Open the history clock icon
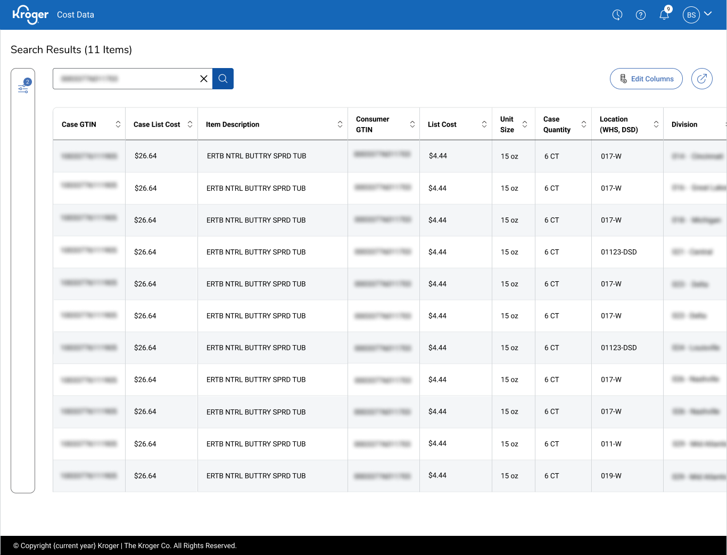 [x=617, y=15]
